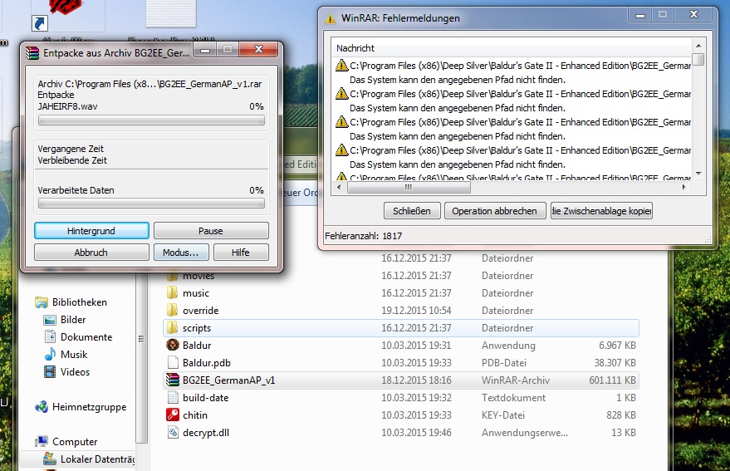This screenshot has width=730, height=471.
Task: Cancel extraction via the Abbruch button
Action: click(91, 252)
